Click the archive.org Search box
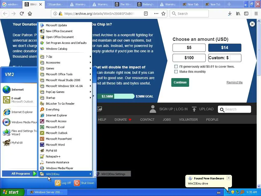 [234, 109]
